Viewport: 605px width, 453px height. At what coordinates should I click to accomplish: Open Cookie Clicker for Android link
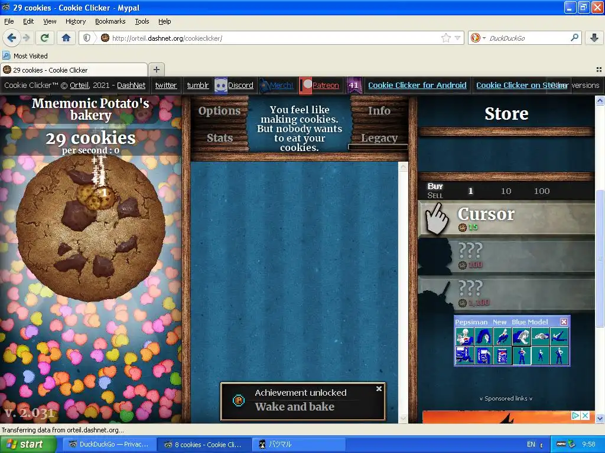pyautogui.click(x=417, y=86)
